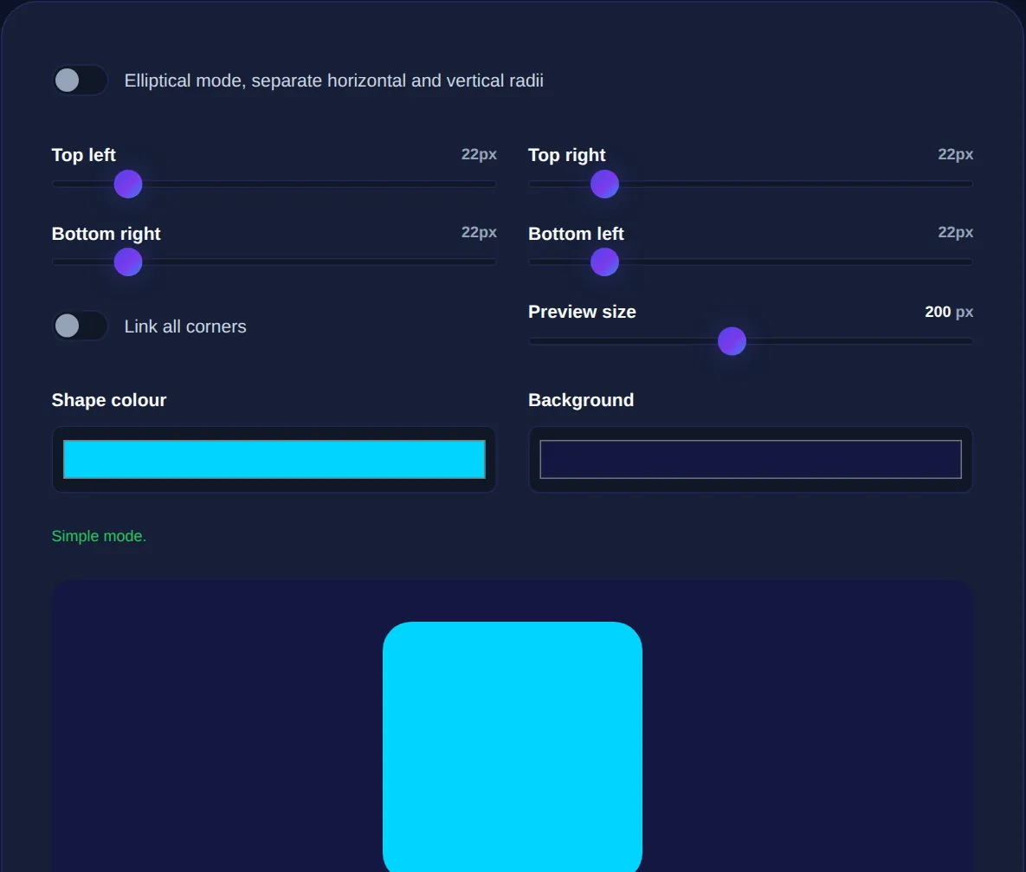Screen dimensions: 1026x872
Task: Click the cyan rounded preview shape
Action: click(513, 747)
